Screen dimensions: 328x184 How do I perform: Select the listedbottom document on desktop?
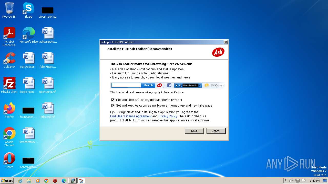tap(28, 135)
